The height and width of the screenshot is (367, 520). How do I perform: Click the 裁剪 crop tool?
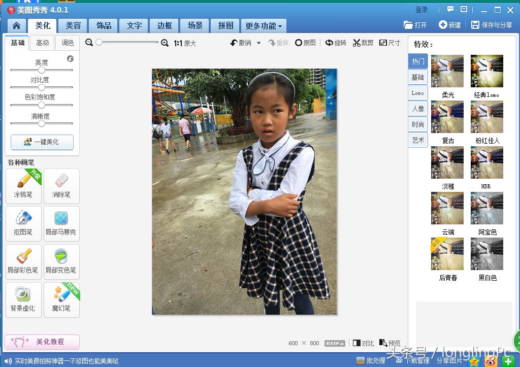[363, 43]
